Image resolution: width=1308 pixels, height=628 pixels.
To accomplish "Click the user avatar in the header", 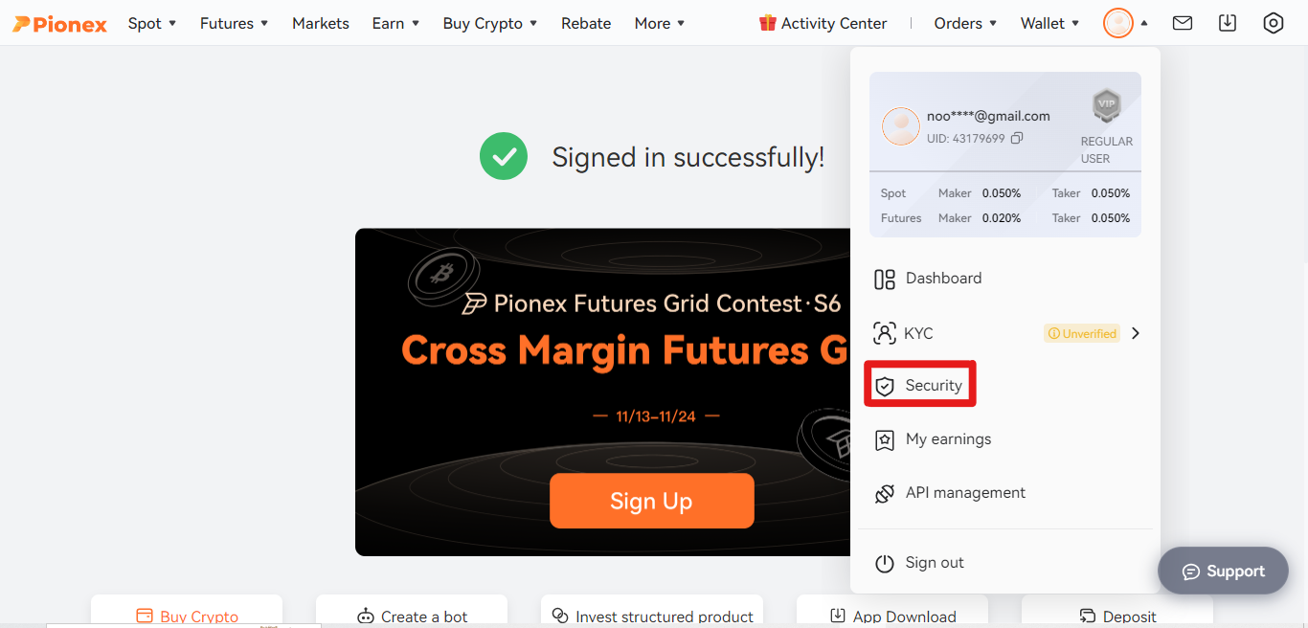I will (x=1117, y=23).
